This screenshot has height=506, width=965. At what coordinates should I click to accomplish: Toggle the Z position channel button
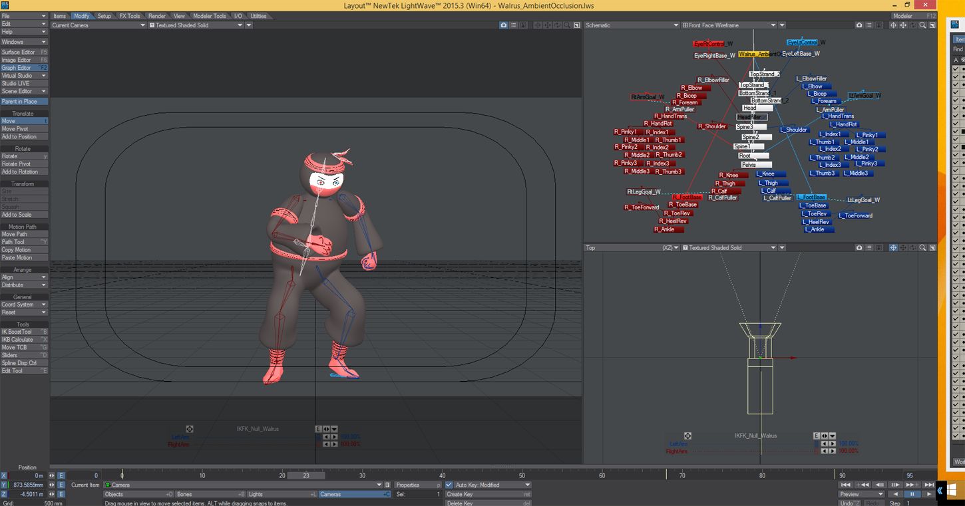[x=3, y=494]
